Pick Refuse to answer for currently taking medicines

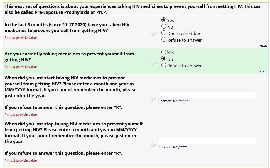164,65
